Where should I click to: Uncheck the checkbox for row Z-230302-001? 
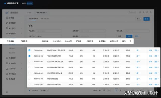coord(29,50)
